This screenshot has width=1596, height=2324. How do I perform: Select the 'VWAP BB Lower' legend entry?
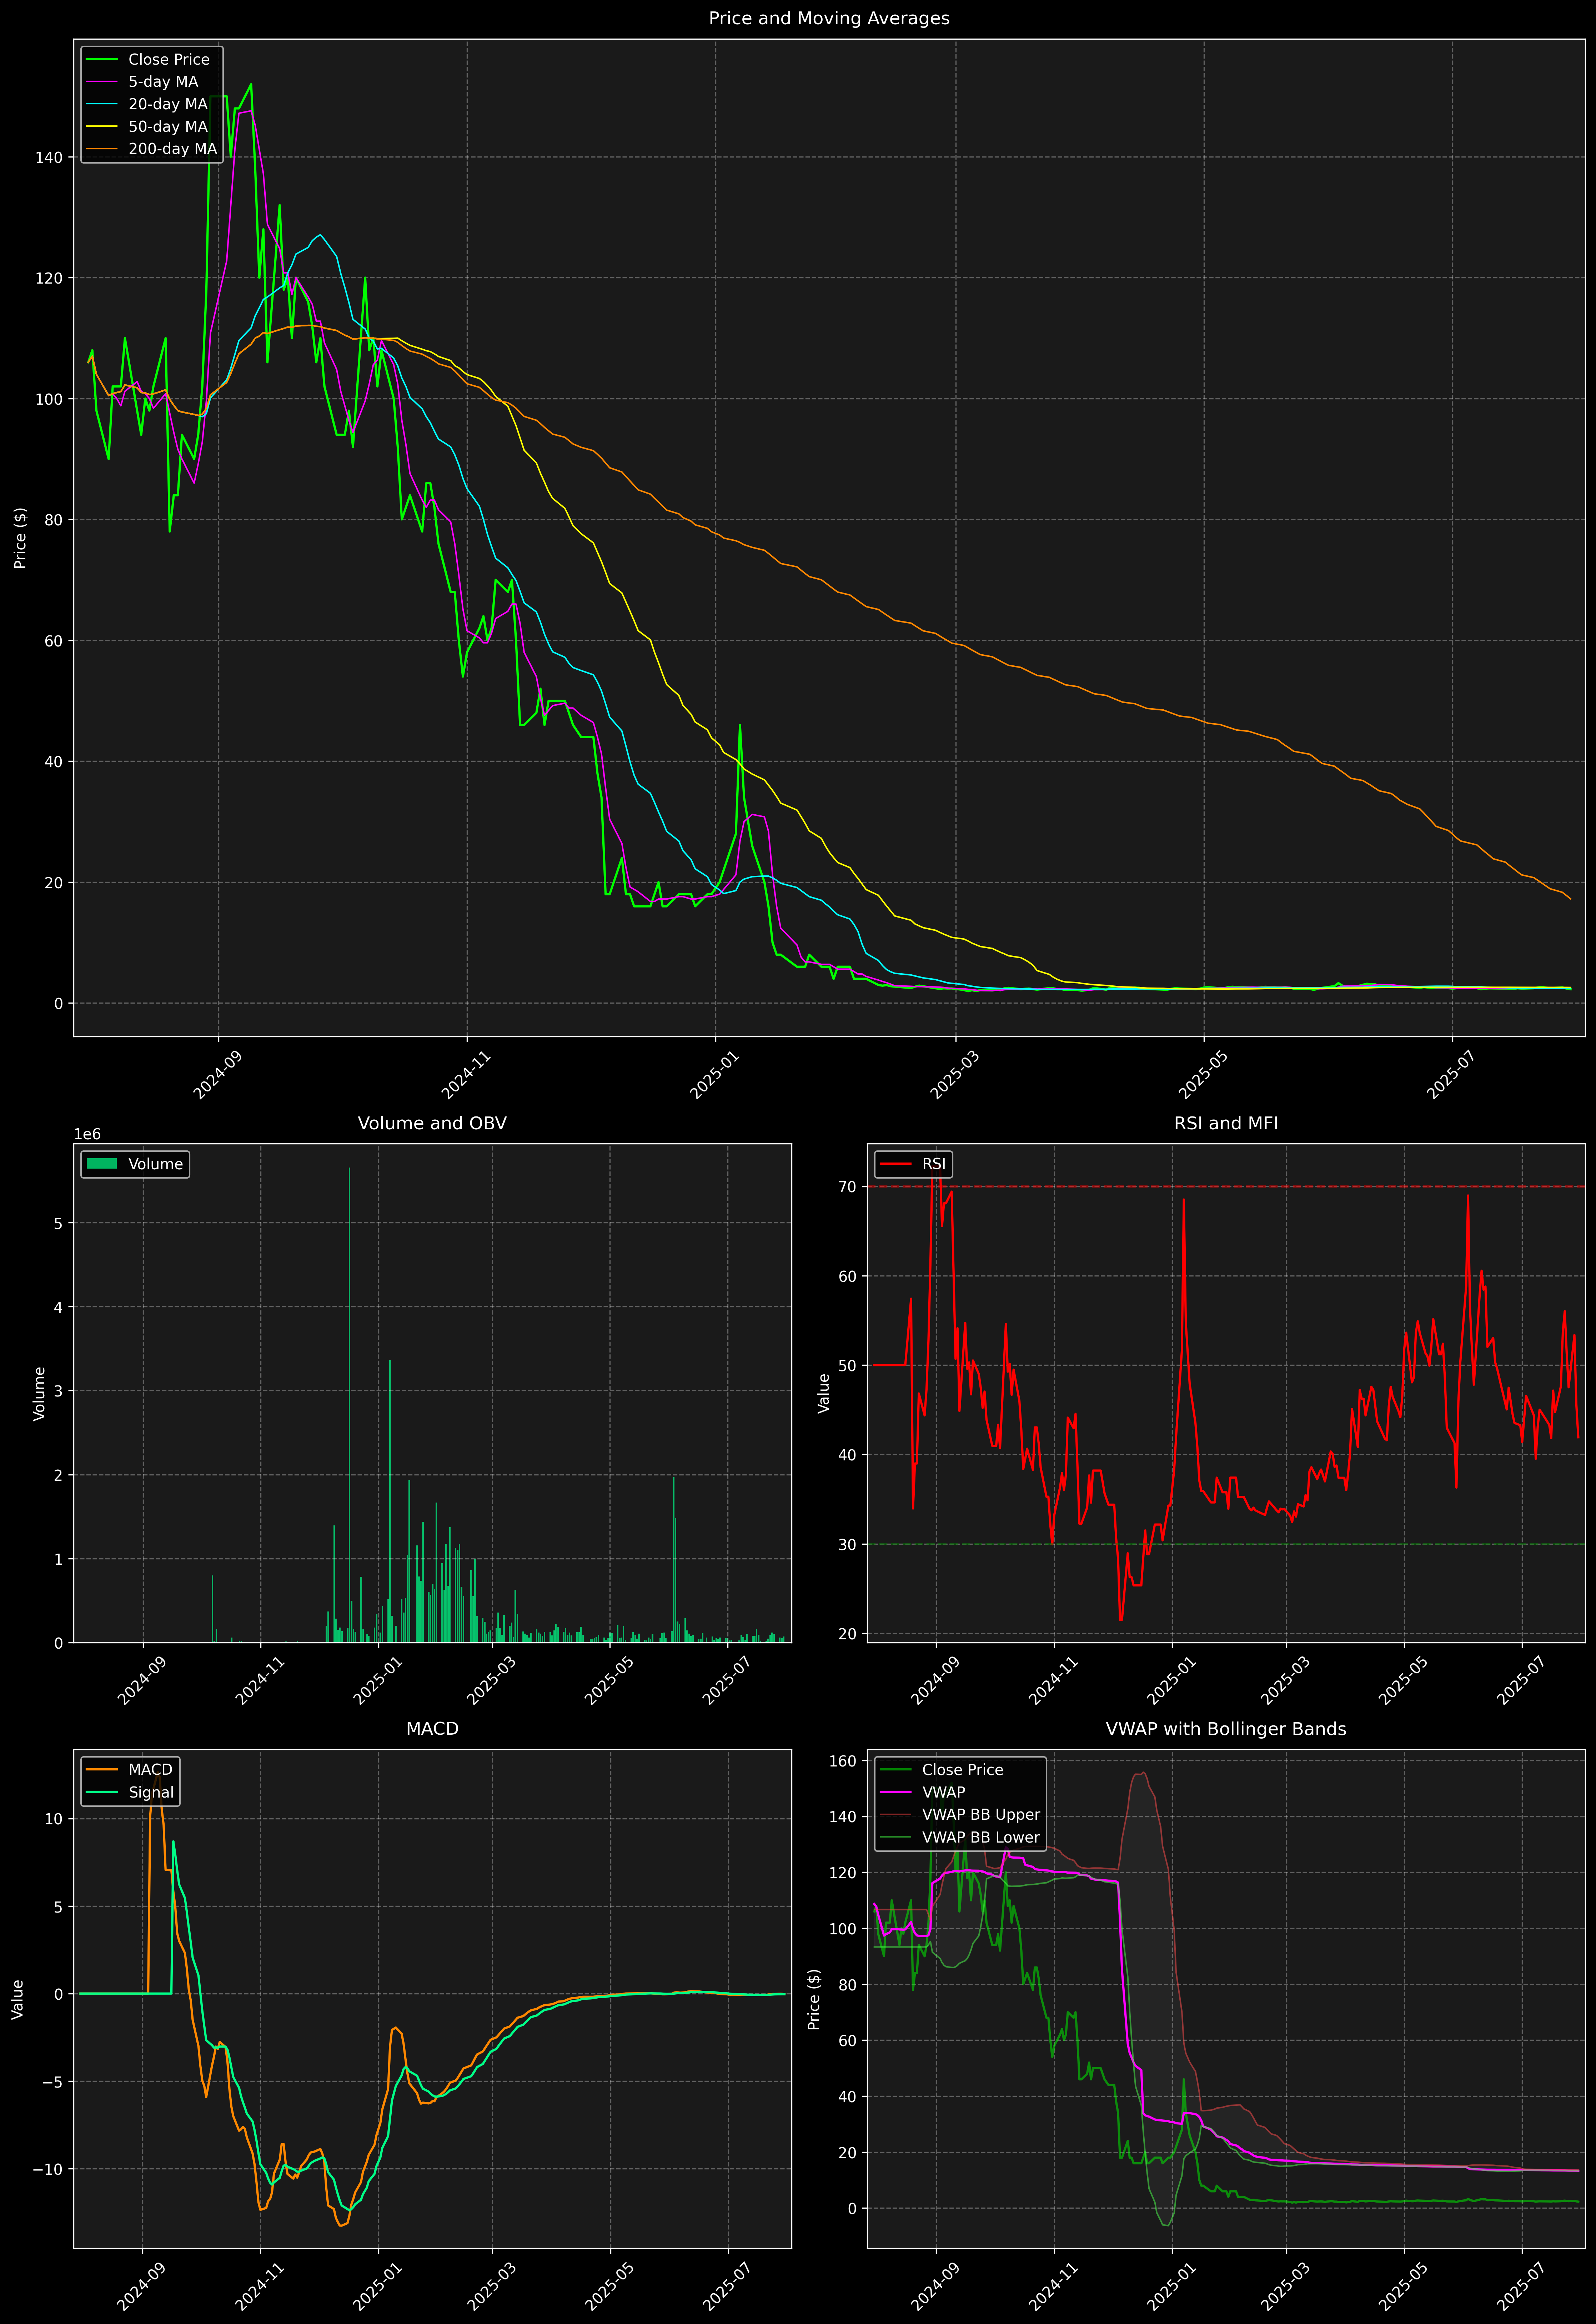click(x=981, y=1837)
